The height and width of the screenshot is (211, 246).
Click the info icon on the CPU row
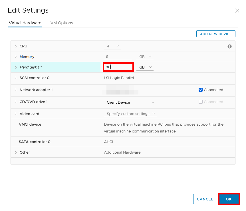[x=230, y=46]
